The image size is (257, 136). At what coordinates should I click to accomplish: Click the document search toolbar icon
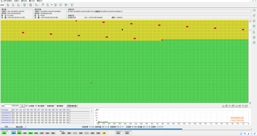[48, 5]
